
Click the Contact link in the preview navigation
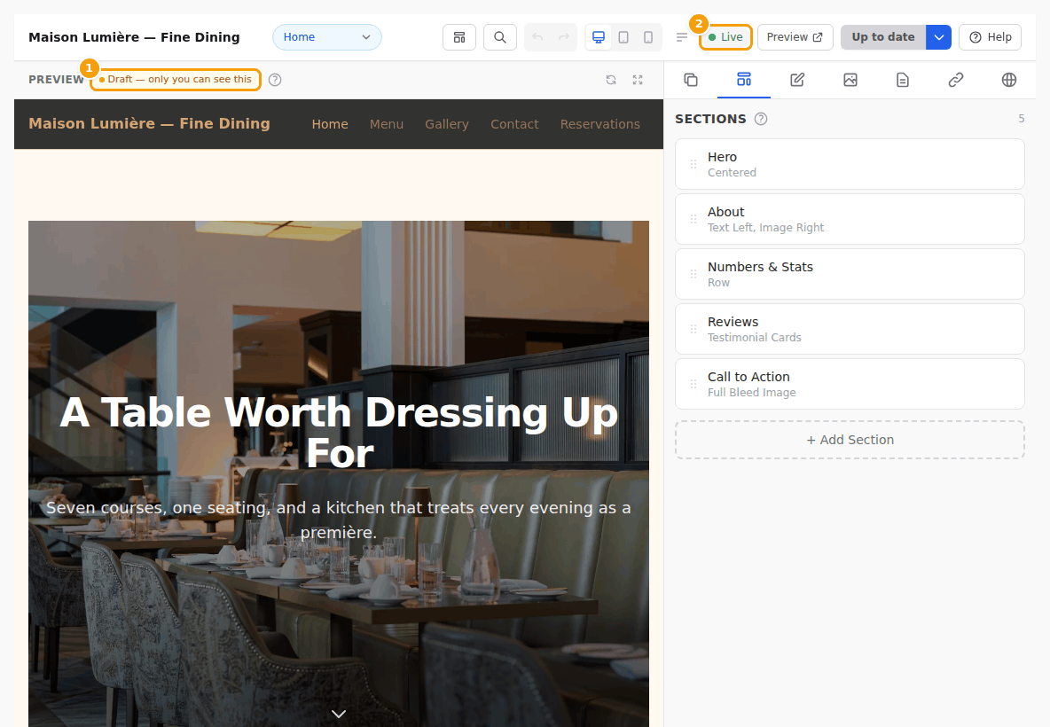coord(514,124)
